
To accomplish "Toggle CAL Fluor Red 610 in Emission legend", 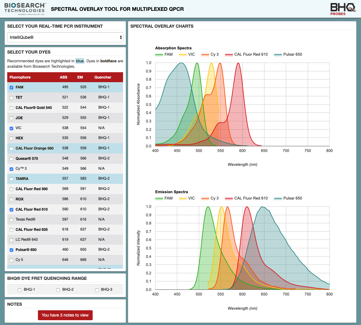I will tap(246, 198).
